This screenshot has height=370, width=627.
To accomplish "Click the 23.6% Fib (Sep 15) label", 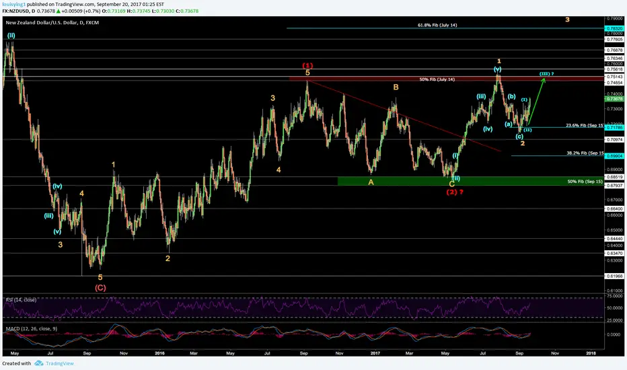I will tap(585, 125).
